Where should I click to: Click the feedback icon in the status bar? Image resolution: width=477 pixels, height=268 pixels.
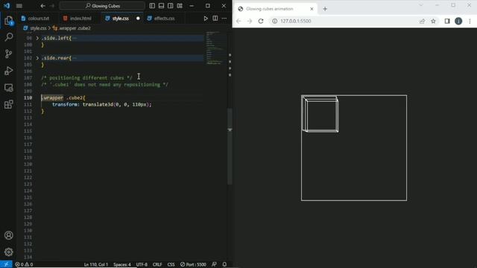pos(214,264)
